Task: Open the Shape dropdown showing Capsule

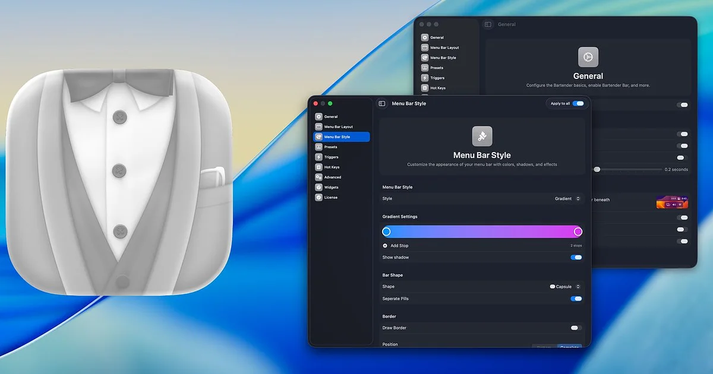Action: 565,287
